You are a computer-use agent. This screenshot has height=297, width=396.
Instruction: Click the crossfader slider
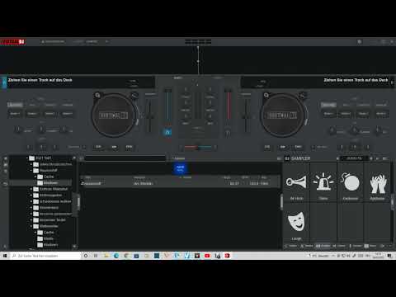tap(198, 148)
